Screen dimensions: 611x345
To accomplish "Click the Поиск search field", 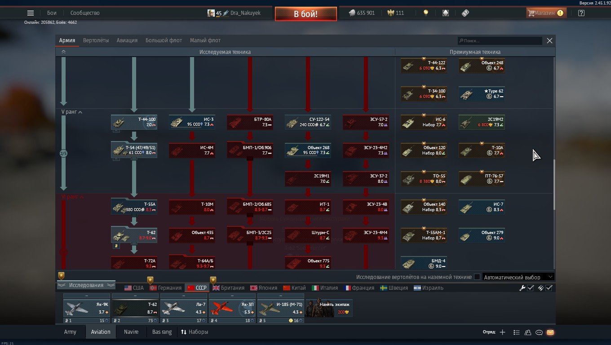I will click(x=500, y=41).
